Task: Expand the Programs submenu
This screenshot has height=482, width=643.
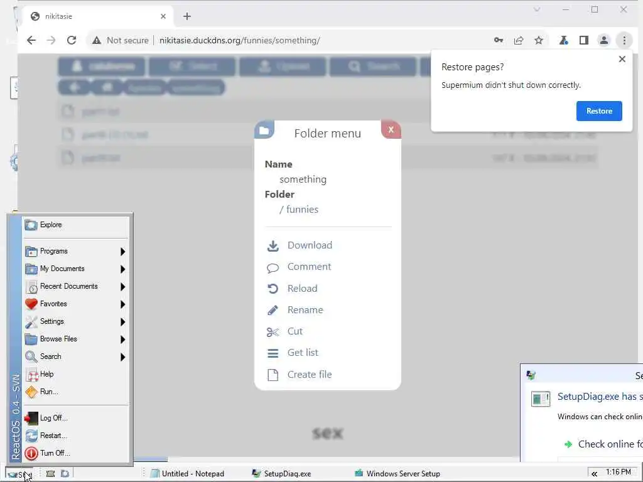Action: coord(76,251)
